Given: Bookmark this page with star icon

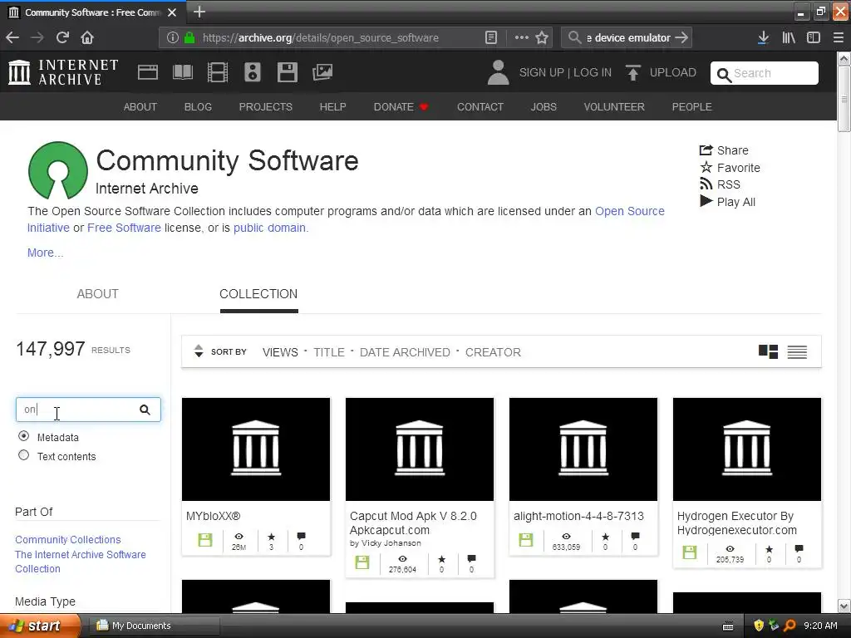Looking at the screenshot, I should (542, 37).
